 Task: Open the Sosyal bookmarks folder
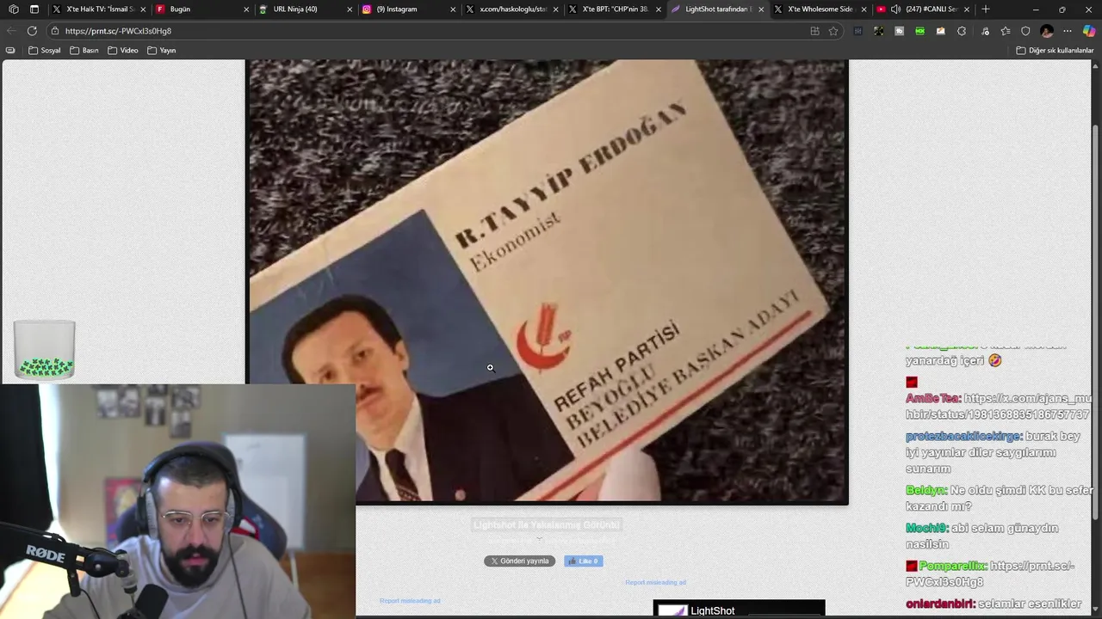[45, 50]
